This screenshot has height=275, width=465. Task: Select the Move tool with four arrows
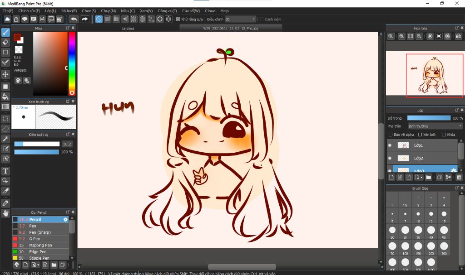[5, 74]
